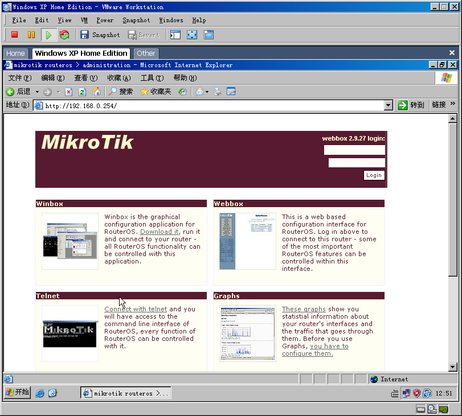The image size is (462, 416).
Task: Open Internet Explorer 编辑(E) menu
Action: 53,78
